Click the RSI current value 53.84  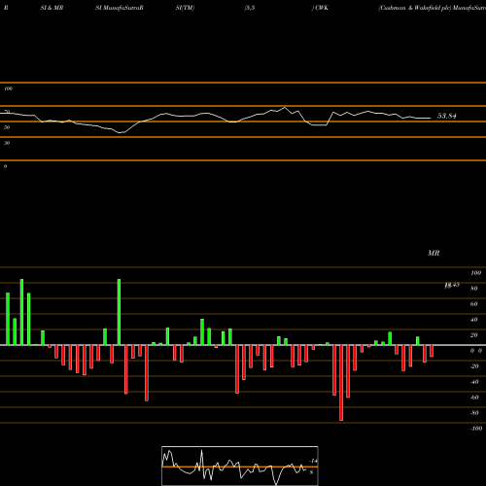click(x=447, y=116)
